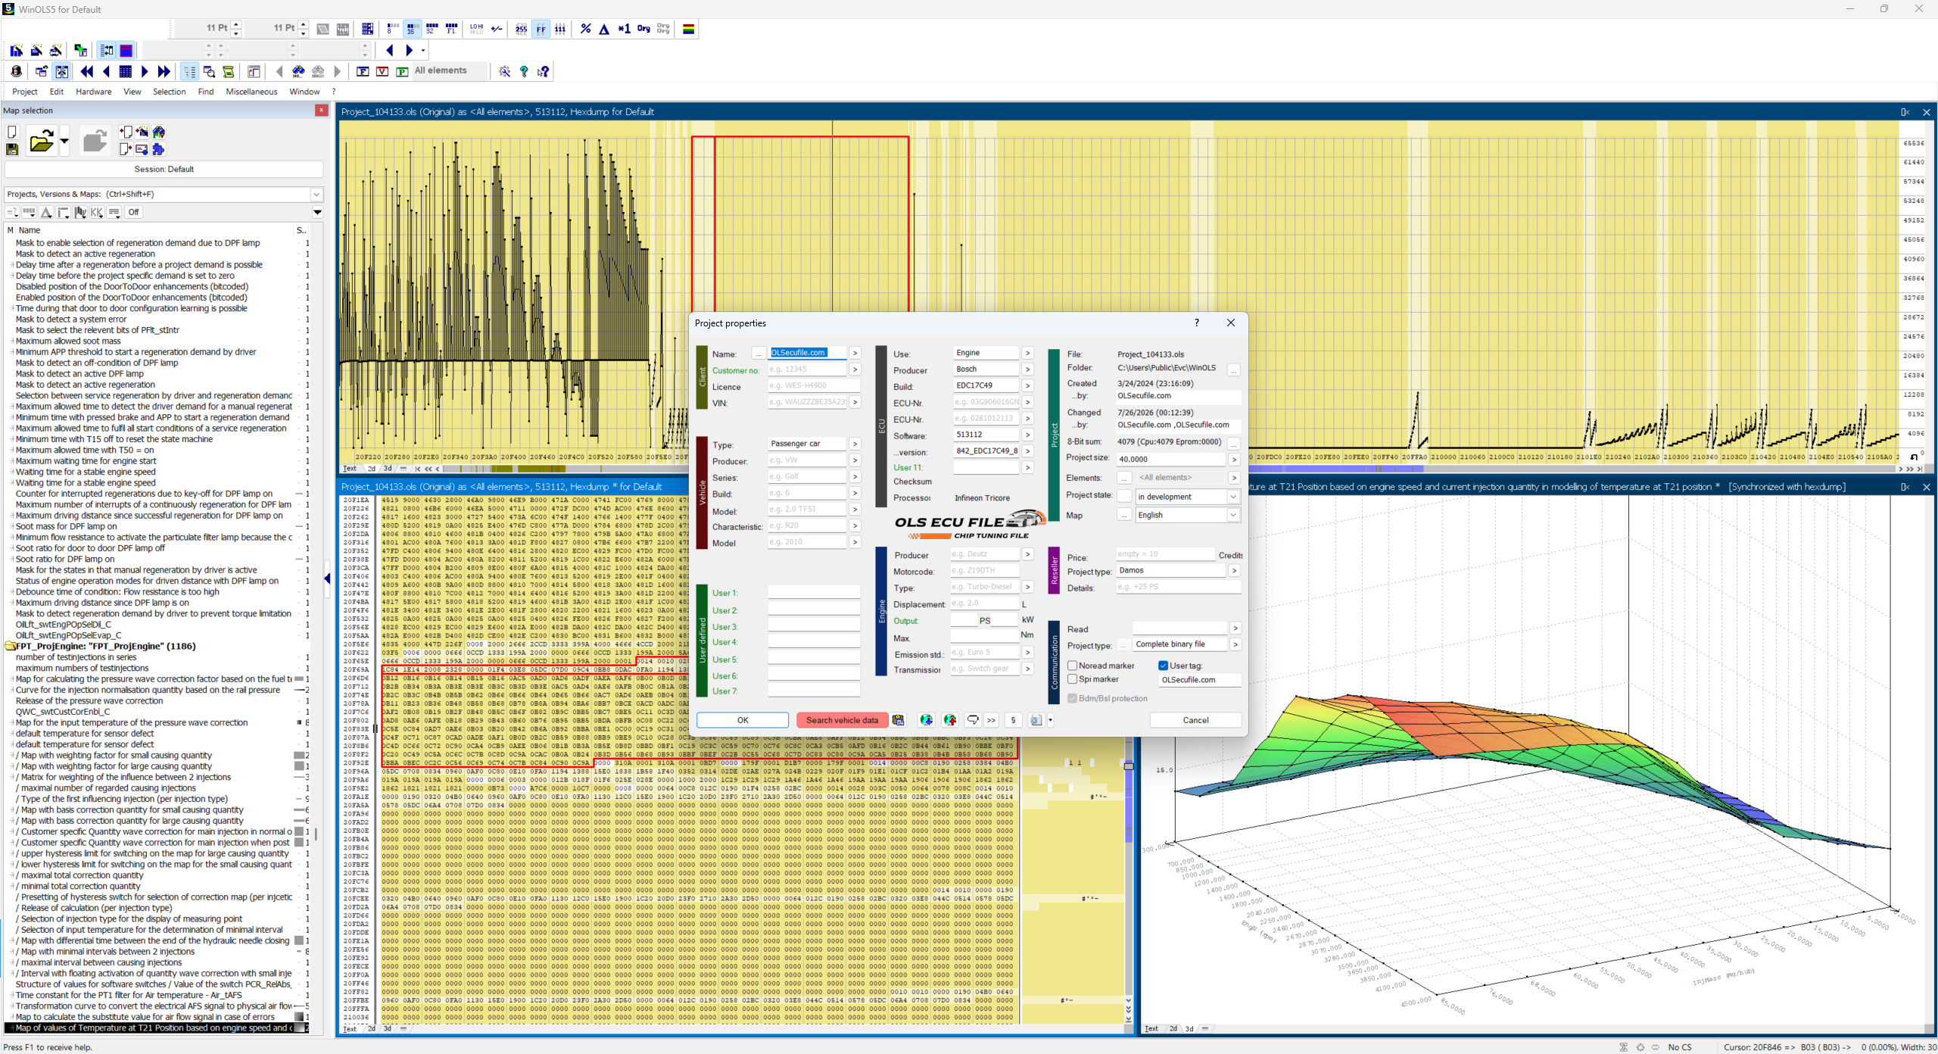The width and height of the screenshot is (1938, 1054).
Task: Open the Edit menu
Action: coord(57,92)
